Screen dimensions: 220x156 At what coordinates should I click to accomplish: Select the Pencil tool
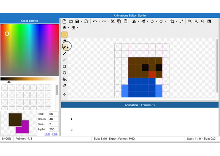click(x=64, y=47)
